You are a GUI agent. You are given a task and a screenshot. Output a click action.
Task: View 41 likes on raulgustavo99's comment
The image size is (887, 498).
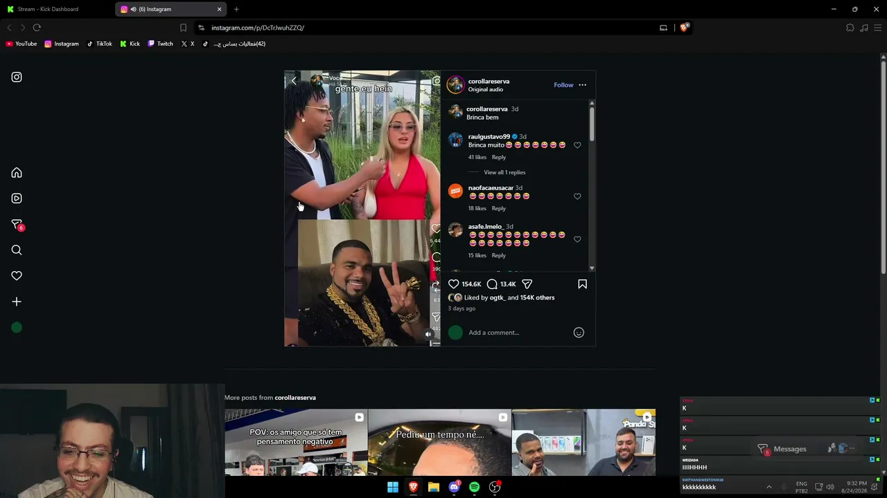click(477, 157)
